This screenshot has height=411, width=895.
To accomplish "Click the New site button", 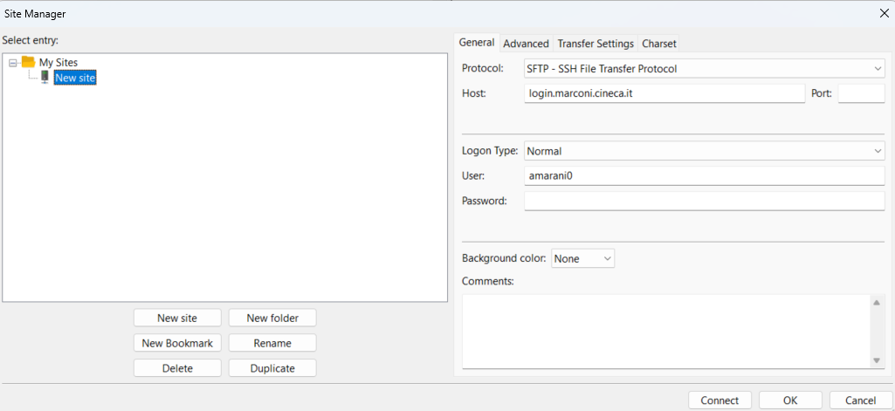I will [177, 319].
